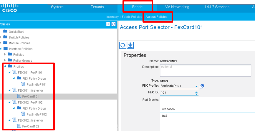Select the Policy Groups folder
Screen dimensions: 255x131
point(23,61)
